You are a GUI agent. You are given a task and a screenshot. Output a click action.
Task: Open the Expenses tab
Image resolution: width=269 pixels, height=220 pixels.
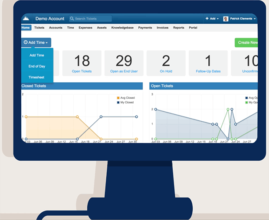85,28
